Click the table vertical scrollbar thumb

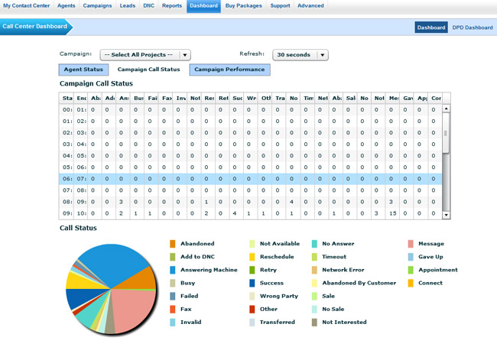click(x=446, y=133)
